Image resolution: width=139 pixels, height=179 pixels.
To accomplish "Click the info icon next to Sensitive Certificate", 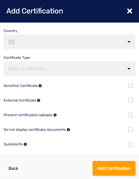I will [x=40, y=86].
